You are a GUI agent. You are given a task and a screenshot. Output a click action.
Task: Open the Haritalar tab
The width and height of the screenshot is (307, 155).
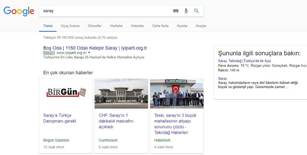coord(116,26)
